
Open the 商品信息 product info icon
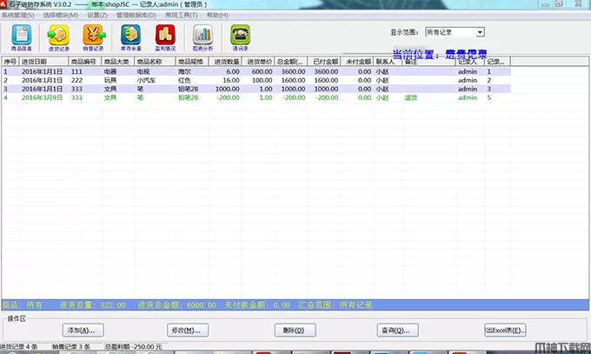(x=23, y=37)
